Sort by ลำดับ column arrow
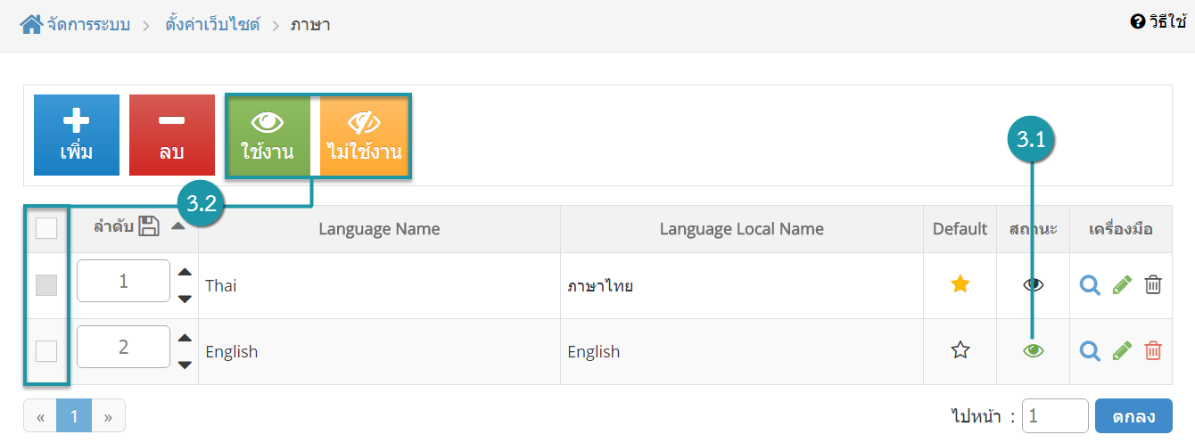Viewport: 1195px width, 443px height. click(x=177, y=226)
